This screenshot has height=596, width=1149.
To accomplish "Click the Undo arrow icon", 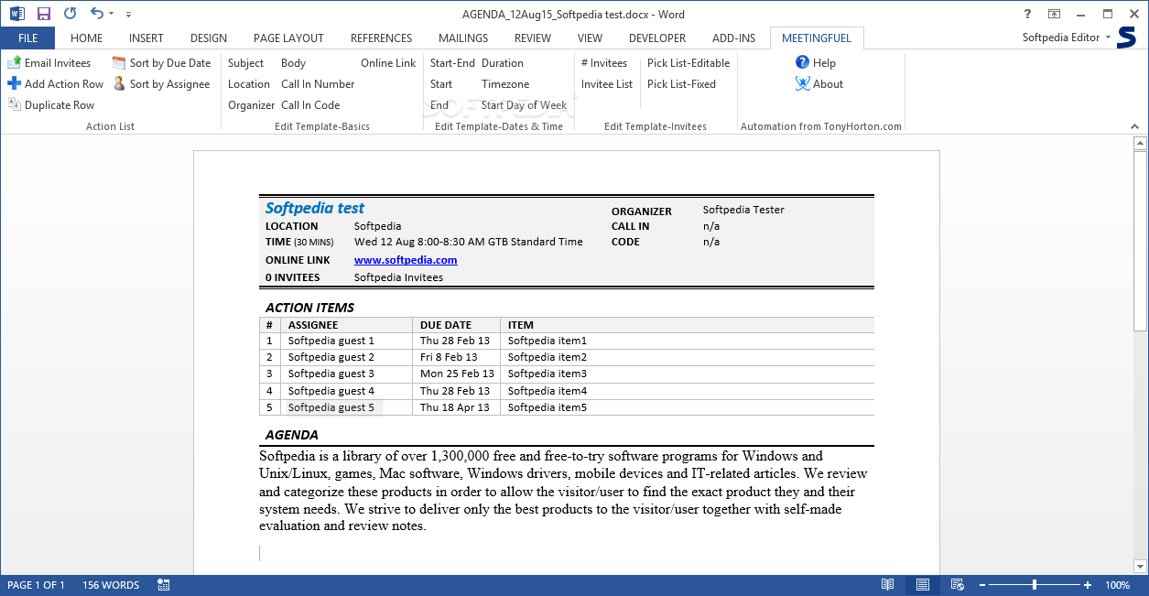I will (97, 14).
